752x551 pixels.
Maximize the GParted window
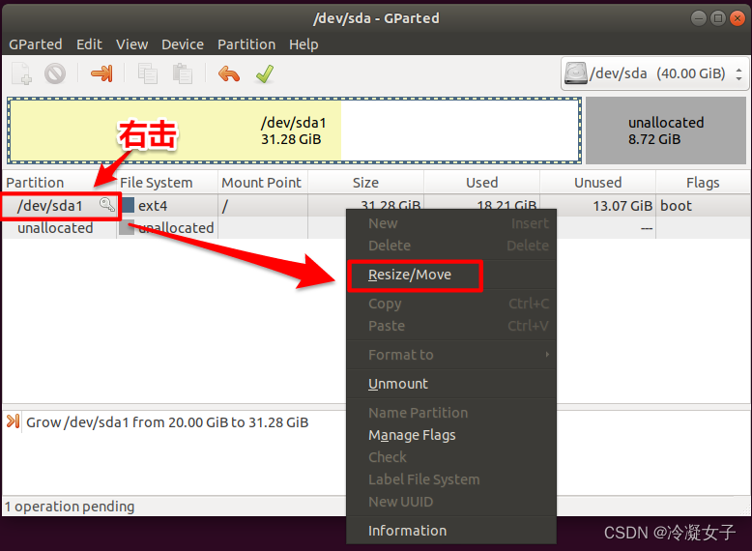tap(718, 18)
